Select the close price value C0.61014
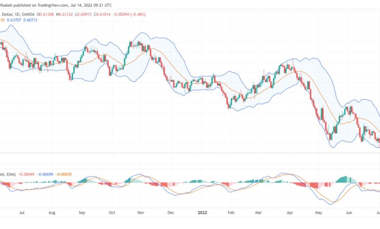The height and width of the screenshot is (229, 380). point(102,14)
